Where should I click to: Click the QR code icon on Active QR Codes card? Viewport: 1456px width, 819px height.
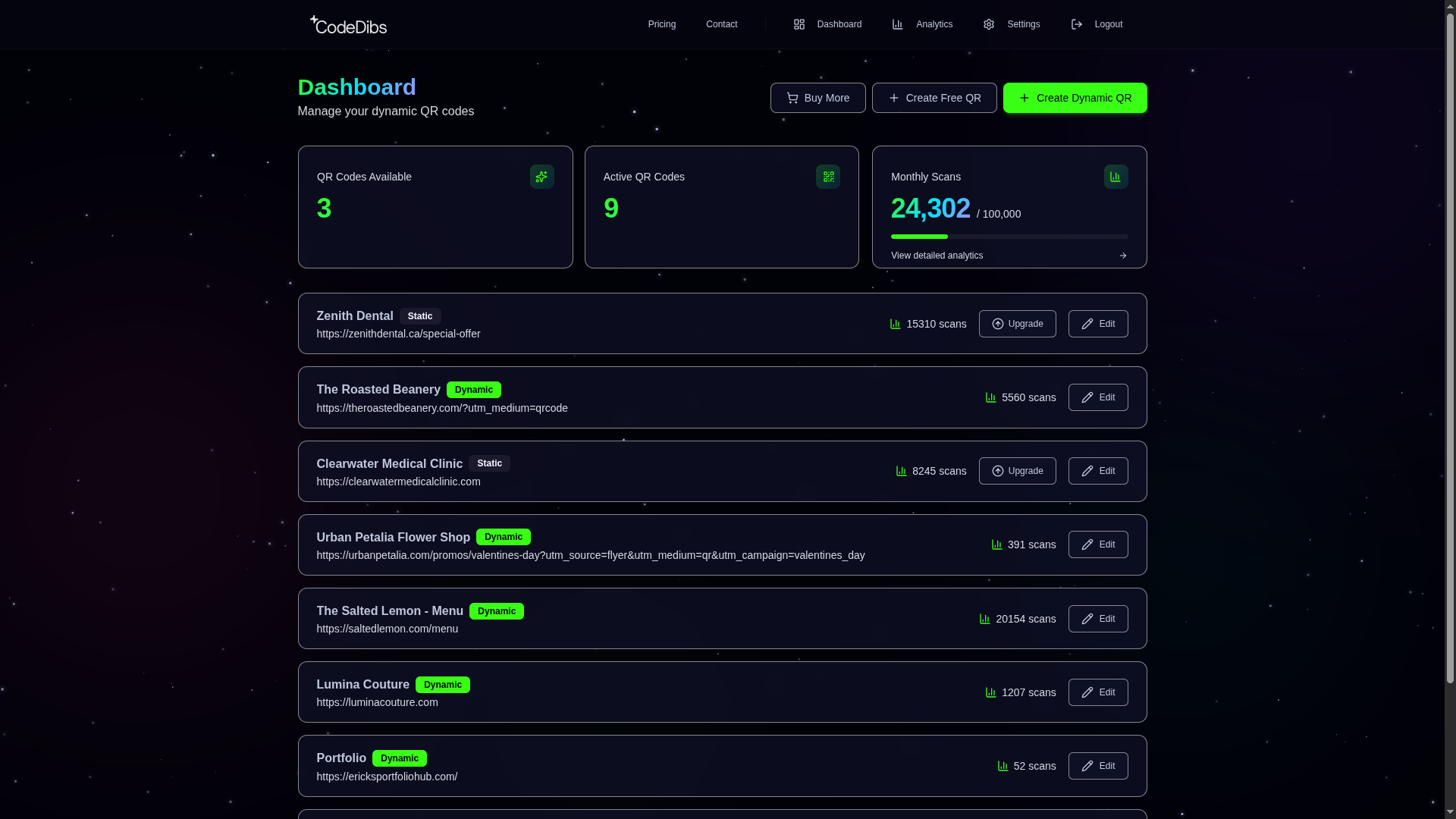pos(827,177)
